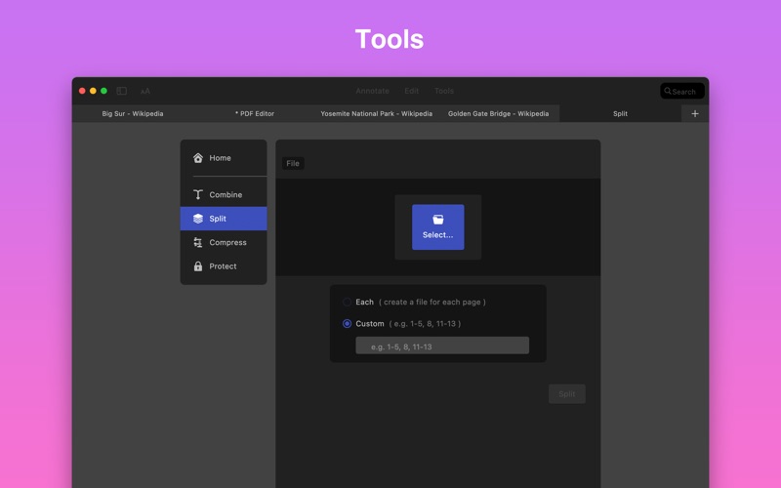Screen dimensions: 781x488
Task: Switch to the Big Sur - Wikipedia tab
Action: click(x=133, y=113)
